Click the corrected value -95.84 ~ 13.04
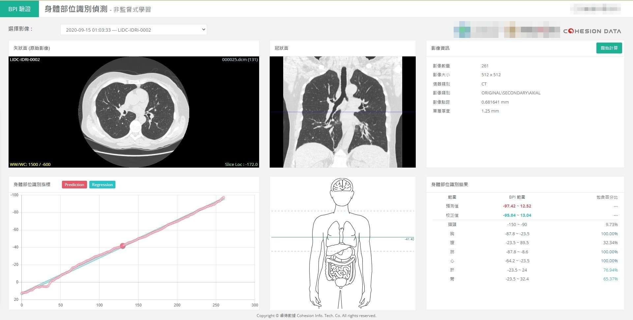Viewport: 633px width, 320px height. (517, 215)
